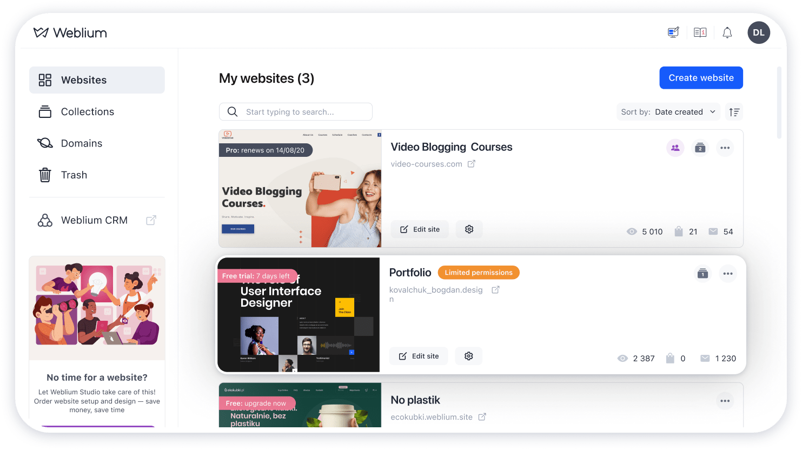Open video-courses.com link
This screenshot has height=450, width=802.
pos(426,164)
